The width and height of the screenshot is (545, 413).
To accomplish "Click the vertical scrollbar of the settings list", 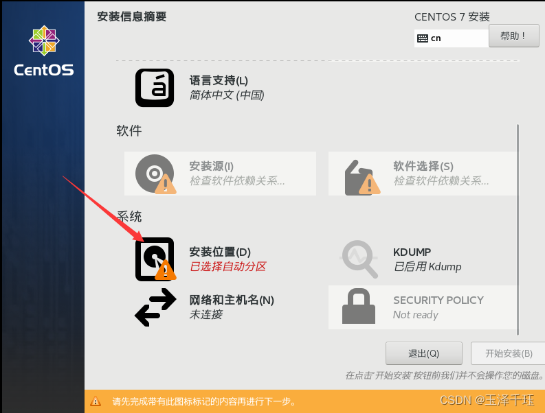I will (518, 229).
